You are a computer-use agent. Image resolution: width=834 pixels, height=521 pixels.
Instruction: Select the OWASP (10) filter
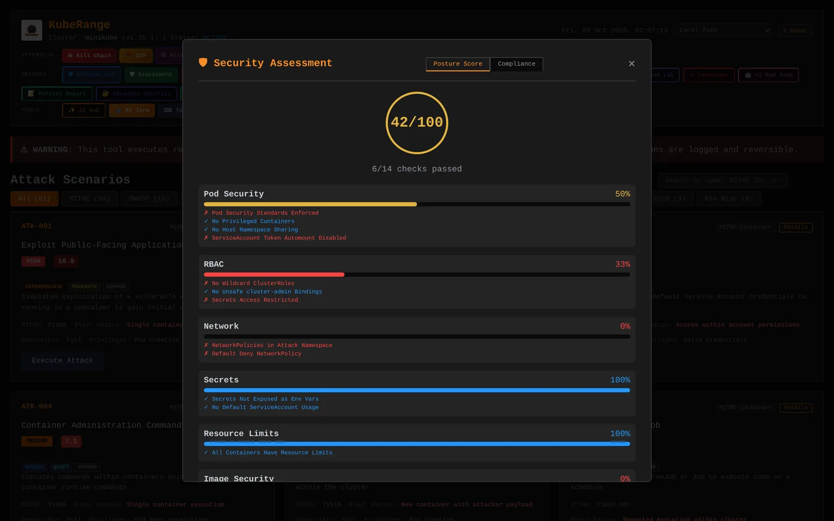click(x=149, y=199)
